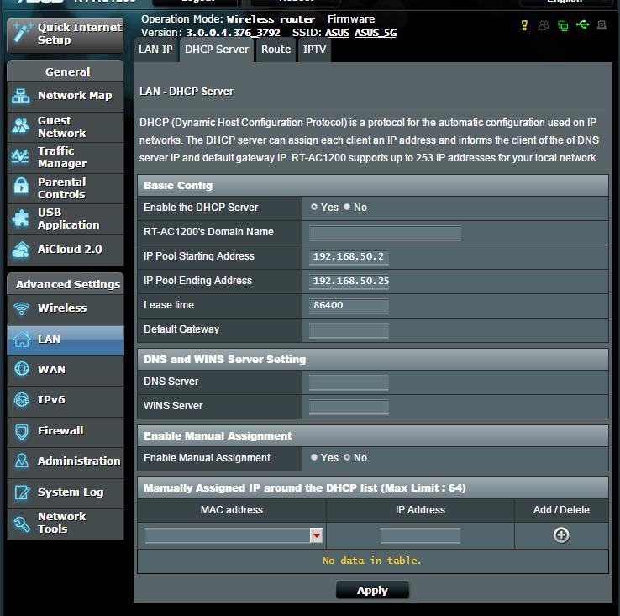Open Quick Internet Setup wizard
Screen dimensions: 620x616
click(66, 34)
